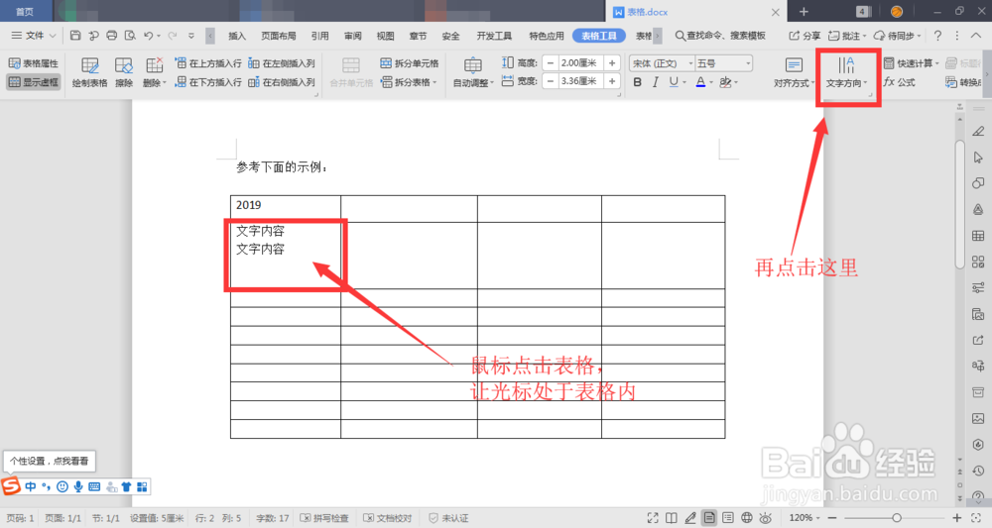The width and height of the screenshot is (992, 528).
Task: Open the 自动调整 auto-fit dropdown
Action: (473, 72)
